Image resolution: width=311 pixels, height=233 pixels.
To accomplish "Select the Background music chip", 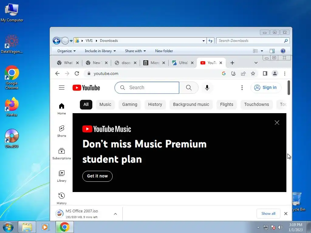I will click(x=191, y=105).
